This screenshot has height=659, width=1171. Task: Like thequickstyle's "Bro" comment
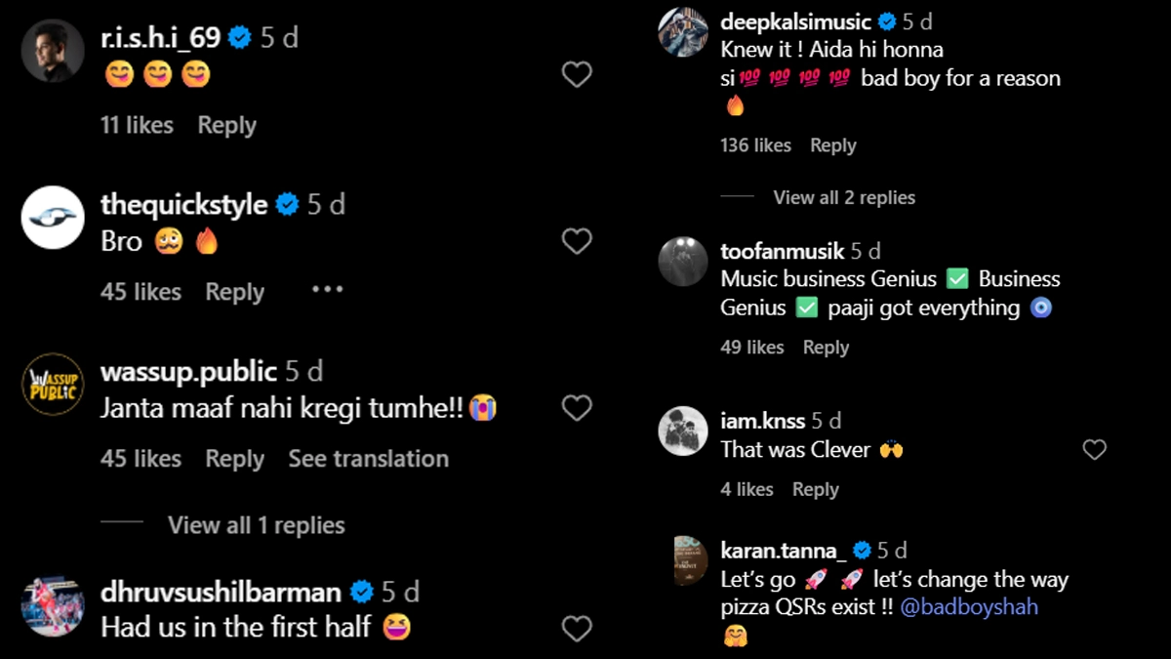point(577,241)
